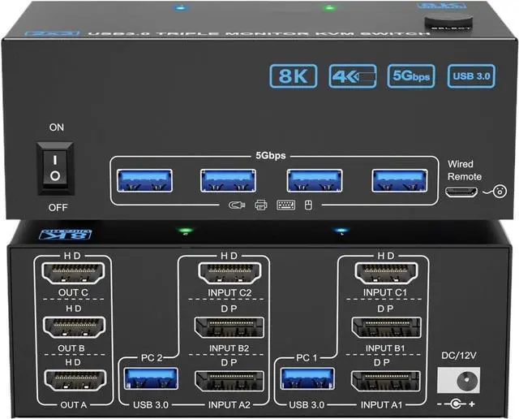The image size is (519, 419).
Task: Click the "PC 2" label
Action: tap(152, 358)
